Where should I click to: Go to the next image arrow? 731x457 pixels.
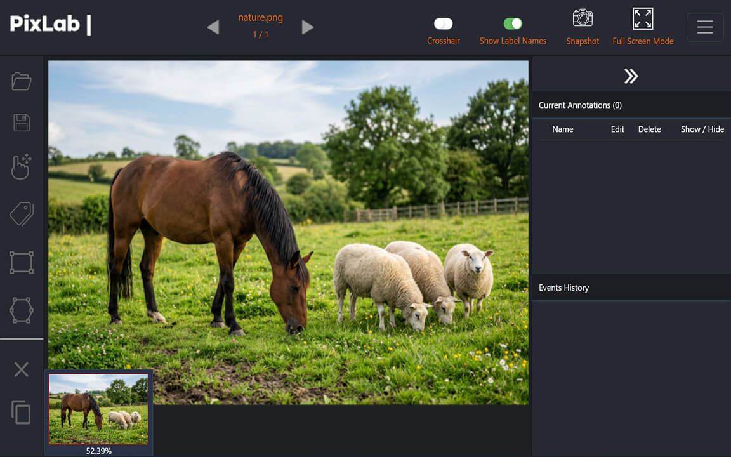click(308, 27)
